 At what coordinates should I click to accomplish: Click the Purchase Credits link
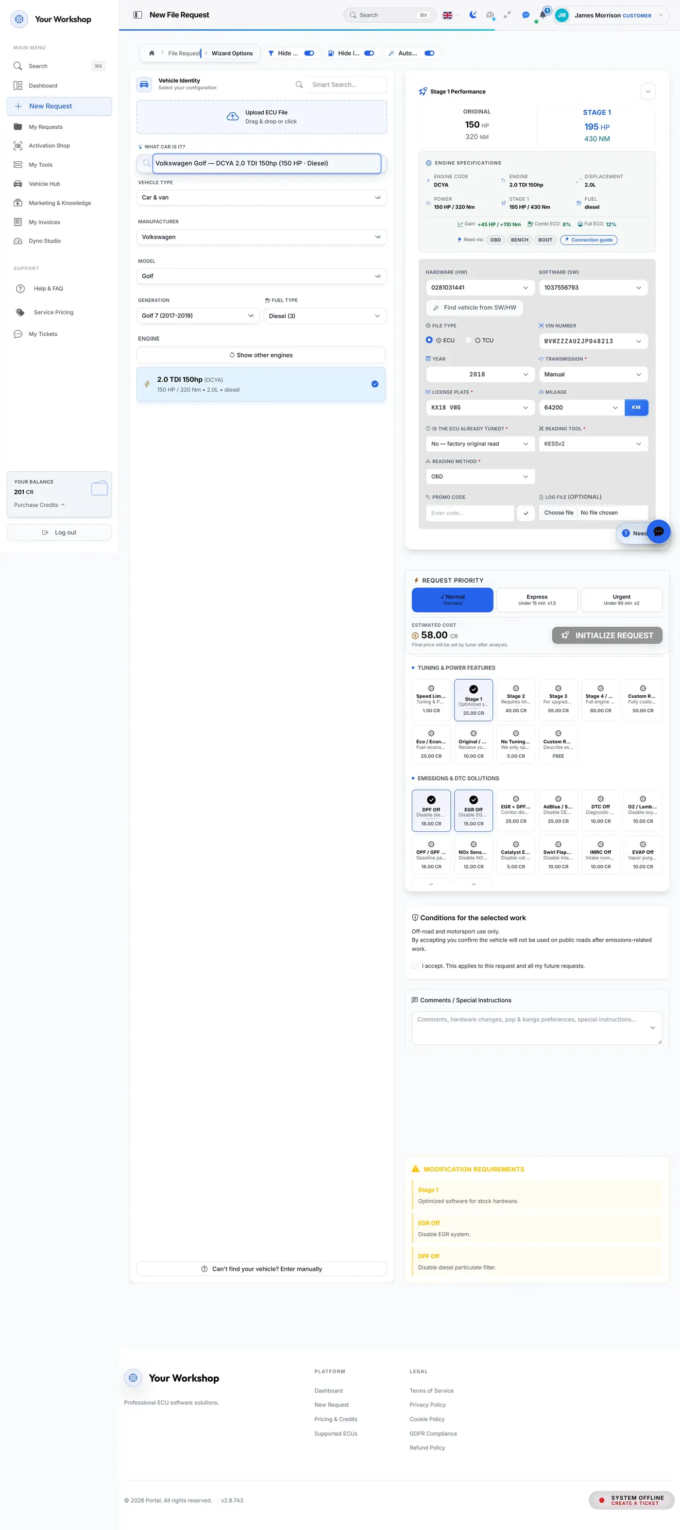pos(39,505)
